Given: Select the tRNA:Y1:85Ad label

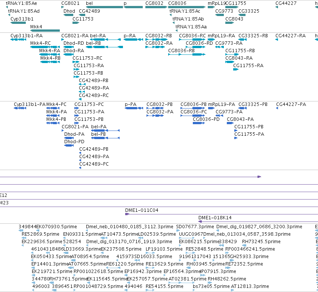Looking at the screenshot, I should click(24, 11).
